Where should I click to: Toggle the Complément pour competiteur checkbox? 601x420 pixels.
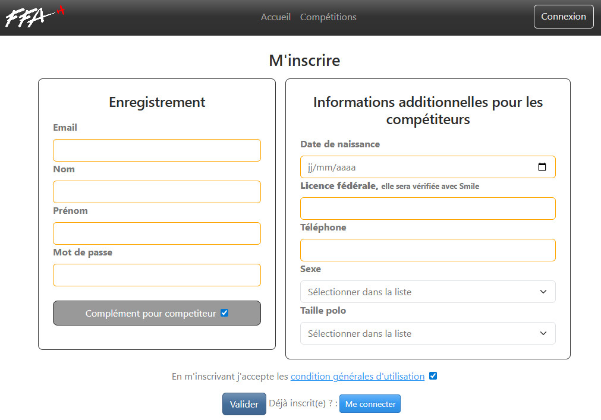[224, 313]
